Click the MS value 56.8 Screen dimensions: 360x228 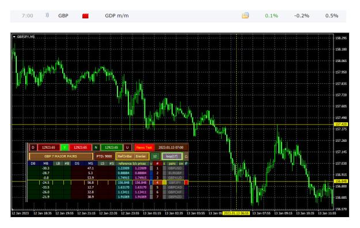coord(90,183)
